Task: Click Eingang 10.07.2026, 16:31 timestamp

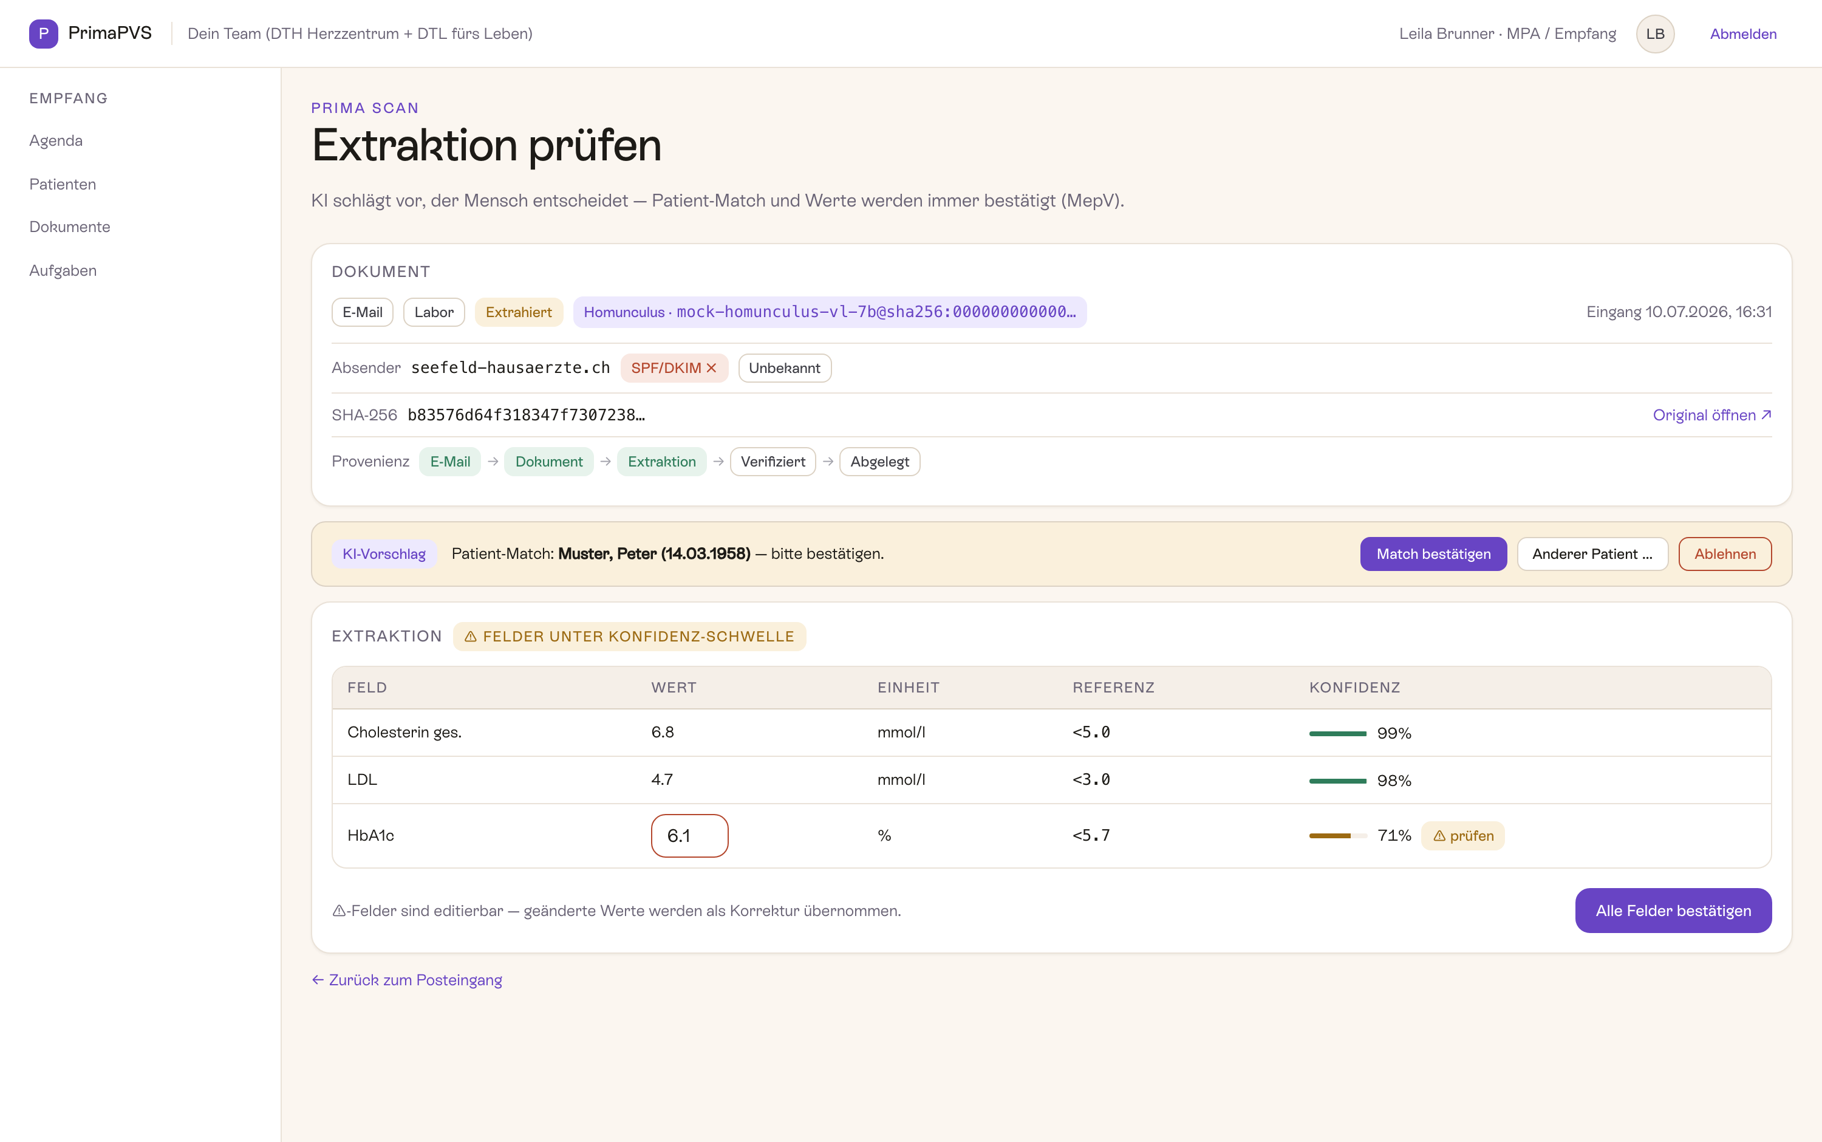Action: coord(1679,312)
